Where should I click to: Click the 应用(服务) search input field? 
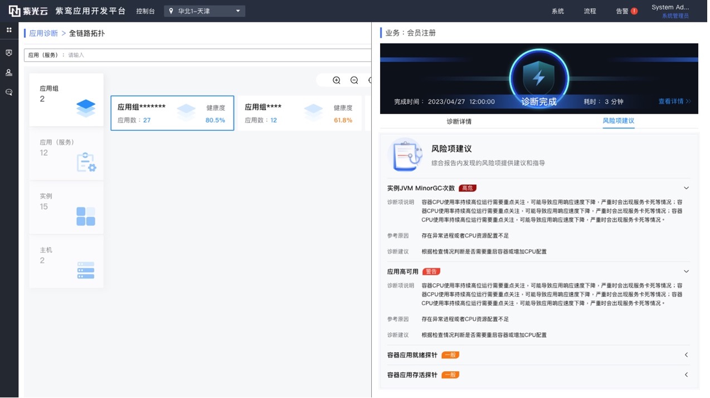click(x=198, y=55)
